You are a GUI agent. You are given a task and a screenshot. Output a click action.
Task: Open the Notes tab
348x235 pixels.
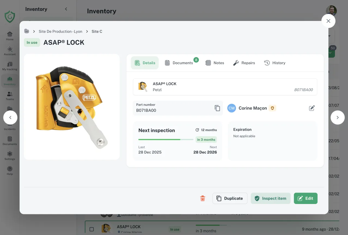coord(215,63)
